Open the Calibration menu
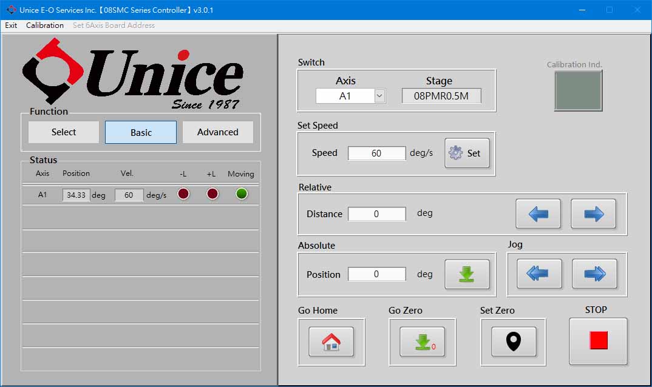The width and height of the screenshot is (652, 387). pyautogui.click(x=45, y=25)
